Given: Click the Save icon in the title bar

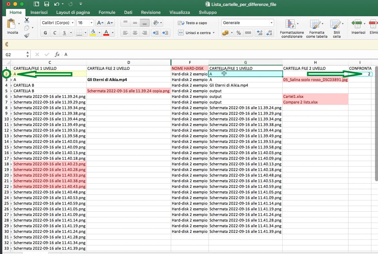Looking at the screenshot, I should 47,4.
